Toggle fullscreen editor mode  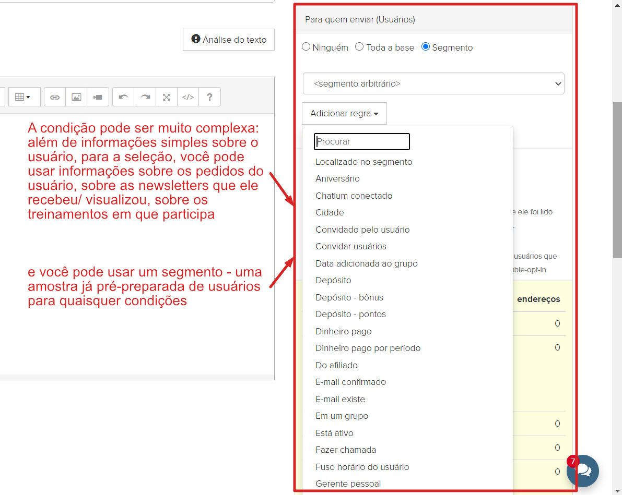(x=167, y=97)
